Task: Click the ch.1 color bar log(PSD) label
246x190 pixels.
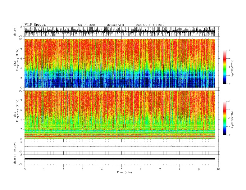Action: 233,68
